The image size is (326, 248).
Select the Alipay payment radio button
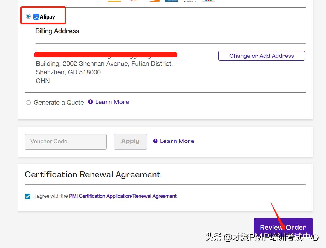[28, 16]
